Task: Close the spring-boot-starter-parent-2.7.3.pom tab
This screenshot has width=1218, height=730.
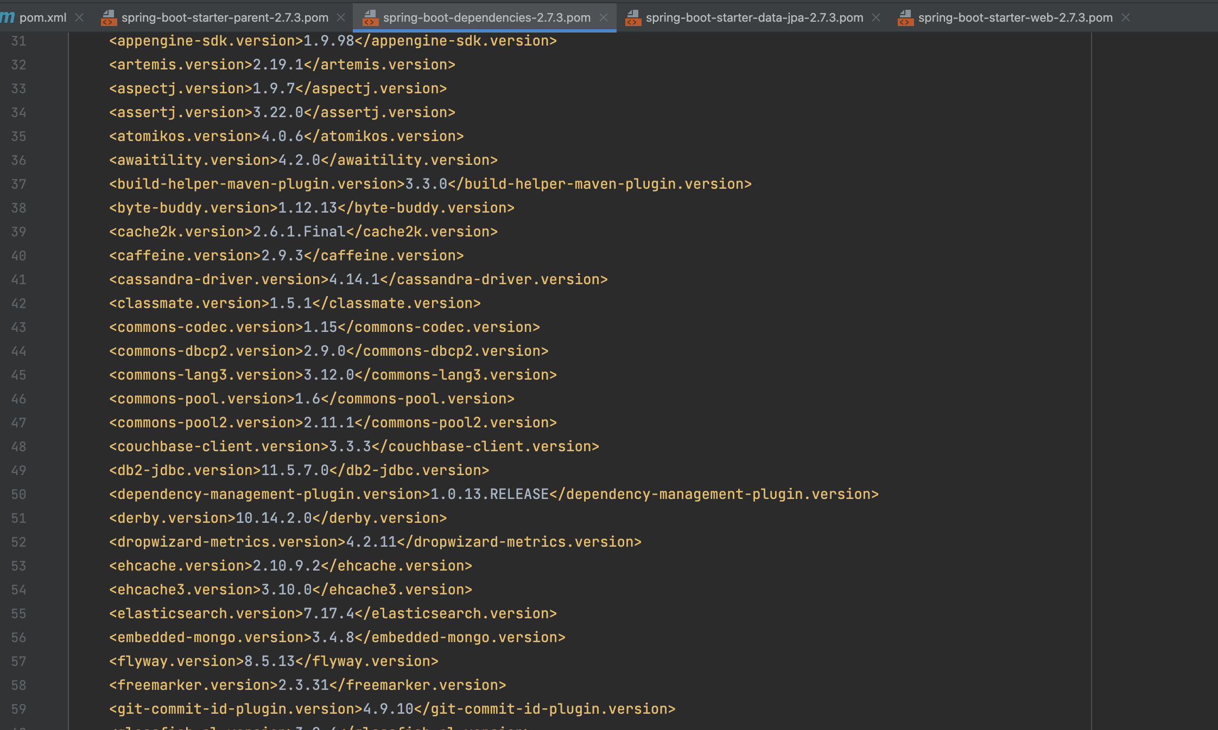Action: 341,17
